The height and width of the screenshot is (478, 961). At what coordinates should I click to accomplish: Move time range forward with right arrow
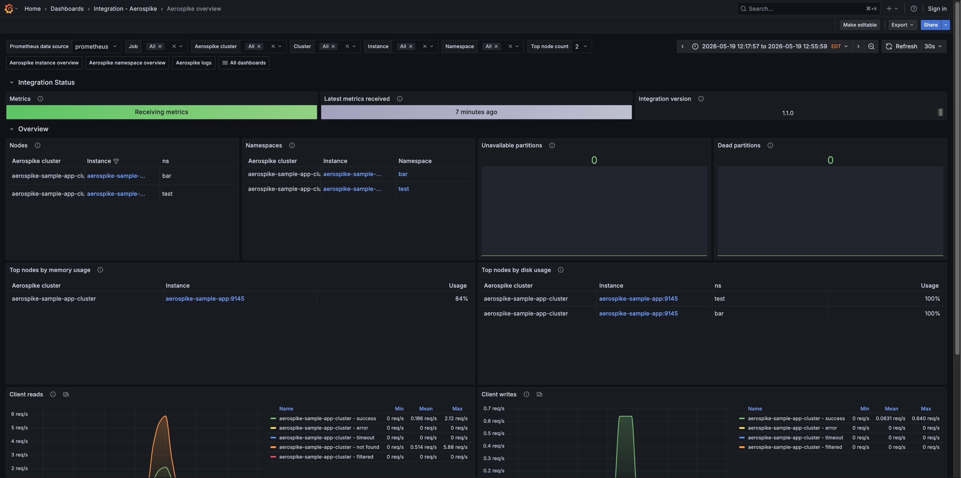pyautogui.click(x=858, y=46)
